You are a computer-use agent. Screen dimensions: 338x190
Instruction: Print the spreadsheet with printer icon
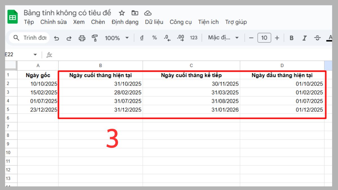point(82,38)
